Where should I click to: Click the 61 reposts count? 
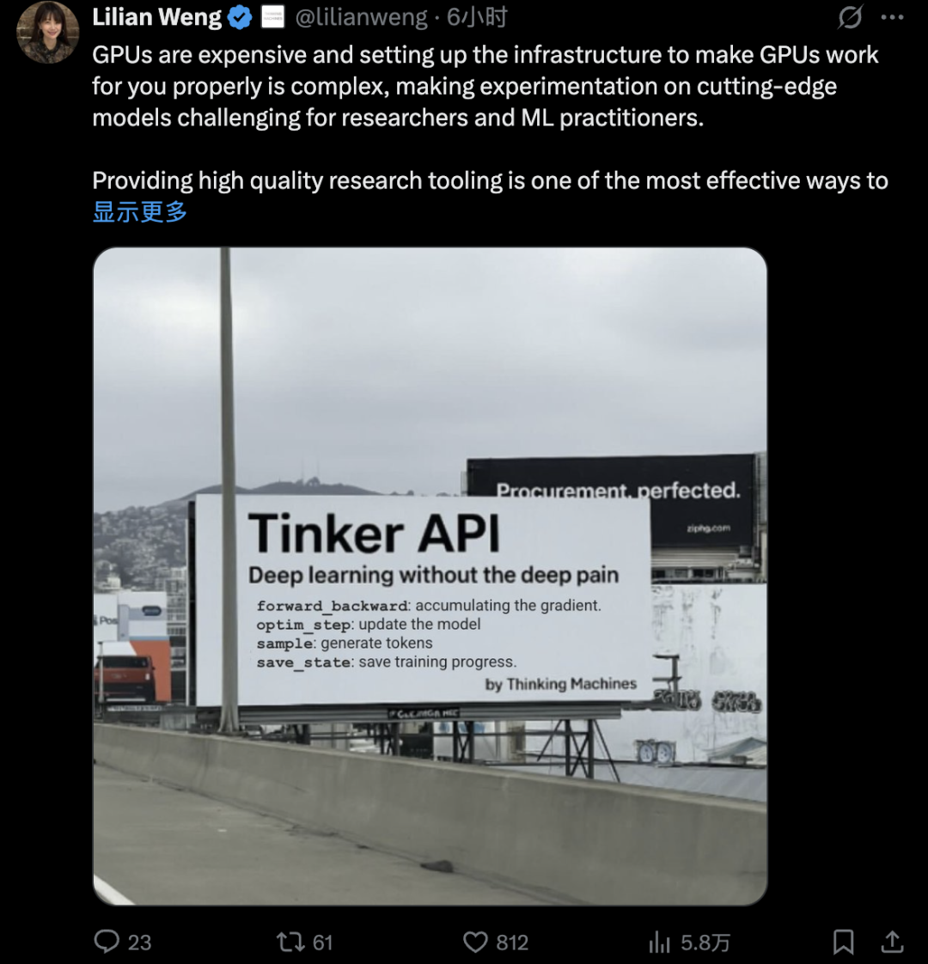tap(322, 943)
